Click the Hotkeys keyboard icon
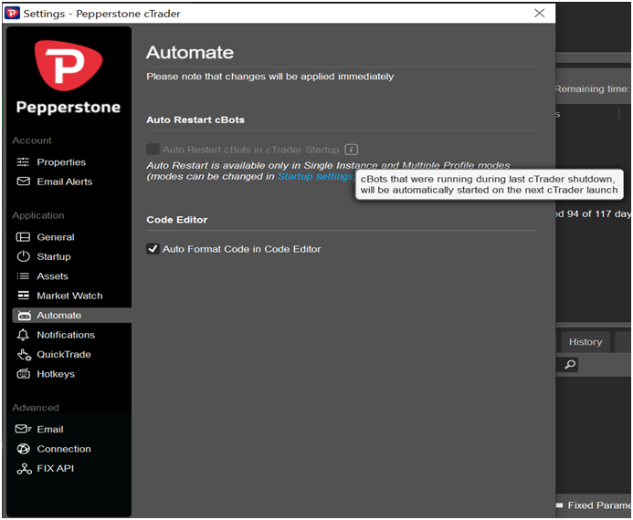Image resolution: width=633 pixels, height=520 pixels. coord(23,374)
